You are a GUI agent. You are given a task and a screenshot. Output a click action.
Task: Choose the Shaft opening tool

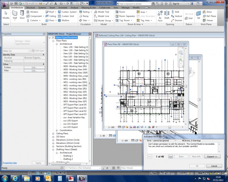[167, 14]
